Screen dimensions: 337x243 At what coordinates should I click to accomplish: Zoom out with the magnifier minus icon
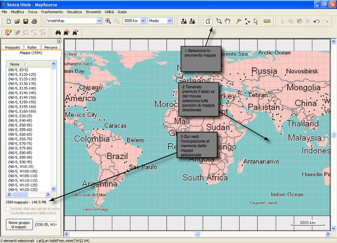[117, 21]
